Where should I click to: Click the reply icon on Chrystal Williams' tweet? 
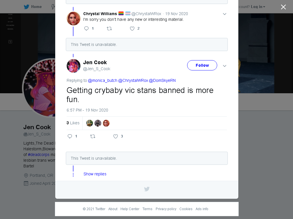pos(86,29)
